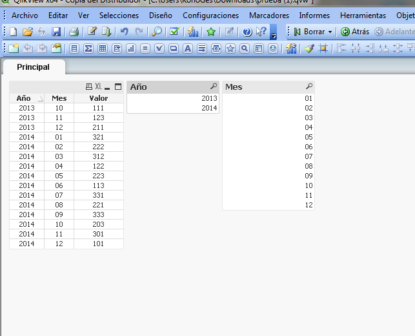
Task: Create a Slider/Calendar object
Action: click(216, 48)
